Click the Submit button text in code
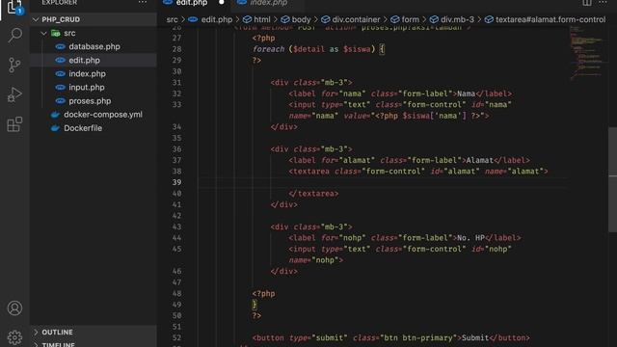The height and width of the screenshot is (347, 617). (475, 338)
